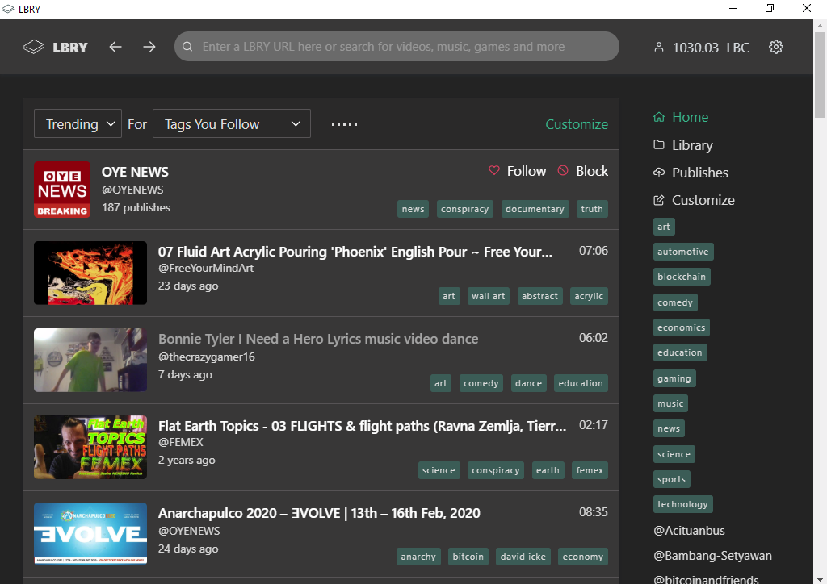827x584 pixels.
Task: Close the LBRY window
Action: coord(807,8)
